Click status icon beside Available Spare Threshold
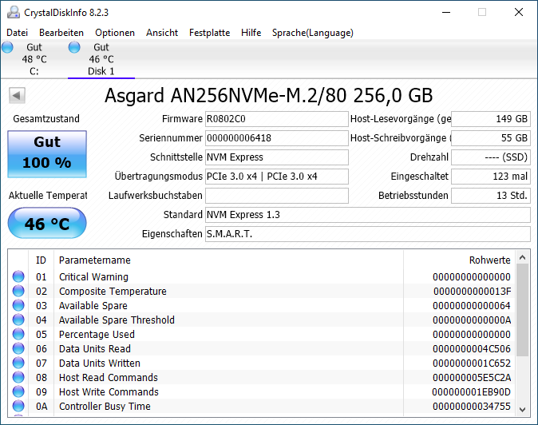The height and width of the screenshot is (425, 538). 18,320
